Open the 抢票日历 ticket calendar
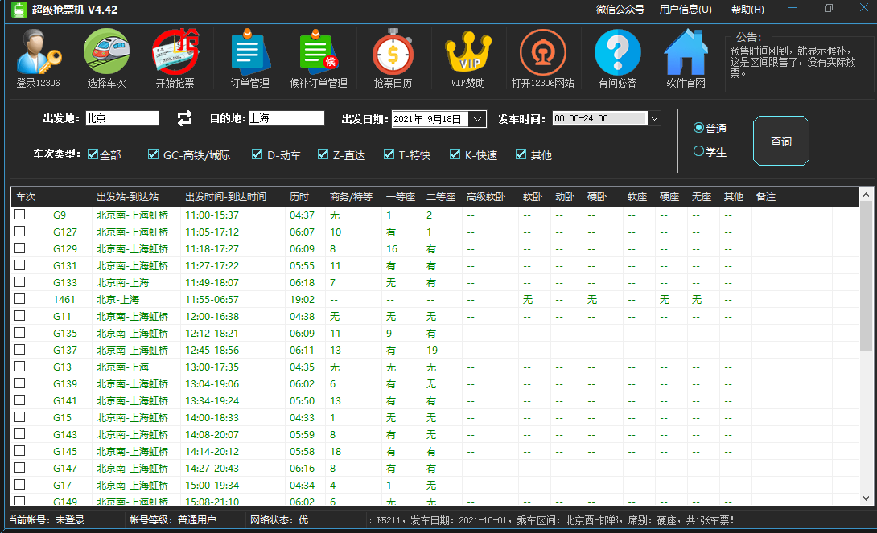The width and height of the screenshot is (877, 533). [x=393, y=58]
